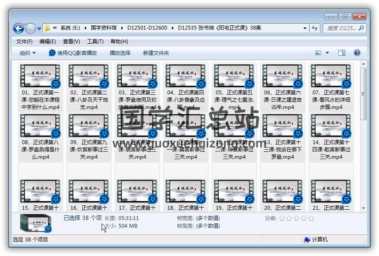The image size is (379, 256).
Task: Select video 02、正式课第二课-八卦及天干地支.mp4
Action: click(89, 87)
